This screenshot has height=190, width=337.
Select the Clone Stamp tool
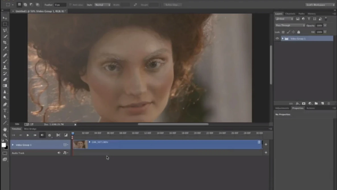5,67
